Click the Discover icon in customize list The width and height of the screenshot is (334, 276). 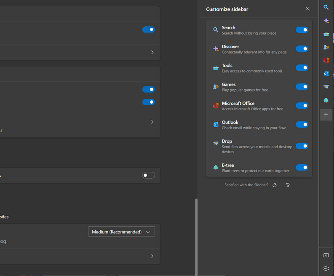[x=216, y=48]
